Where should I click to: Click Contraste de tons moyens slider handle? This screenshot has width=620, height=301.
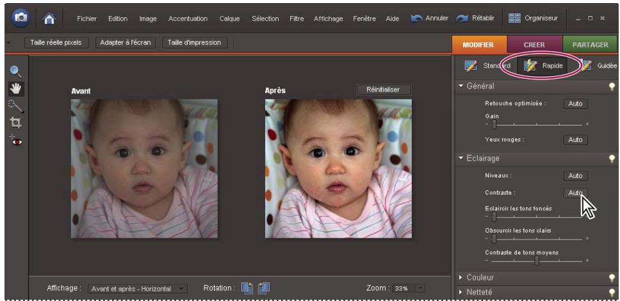coord(537,261)
